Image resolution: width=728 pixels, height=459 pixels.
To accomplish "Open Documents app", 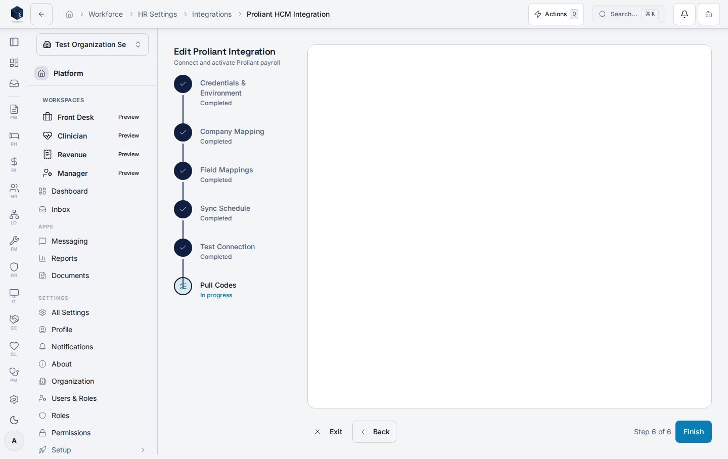I will [x=93, y=276].
